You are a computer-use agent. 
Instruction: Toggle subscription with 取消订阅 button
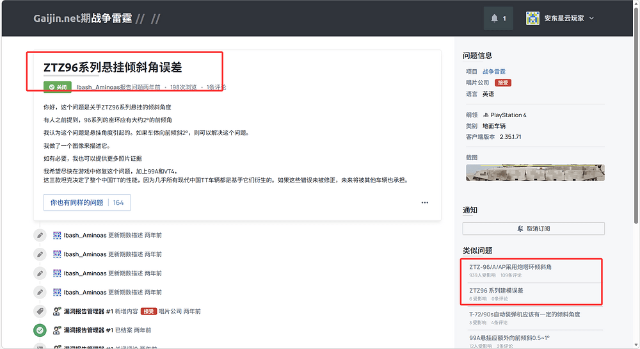(x=533, y=229)
